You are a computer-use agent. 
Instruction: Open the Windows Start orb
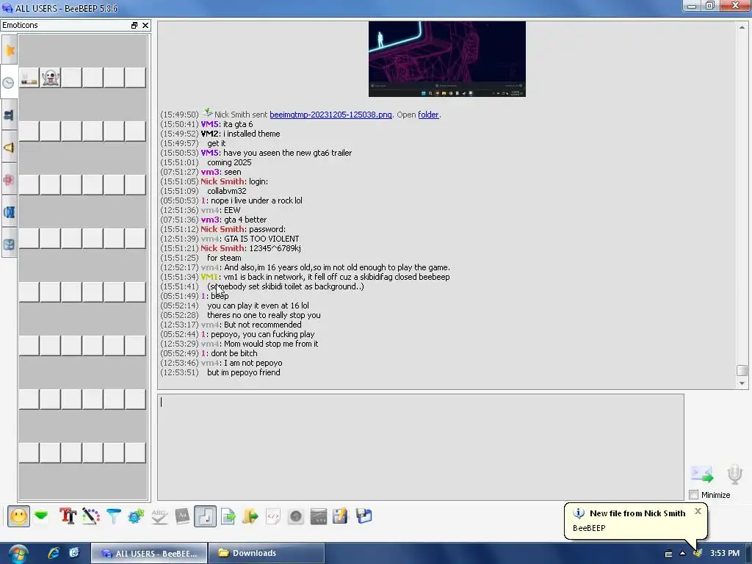pyautogui.click(x=18, y=554)
